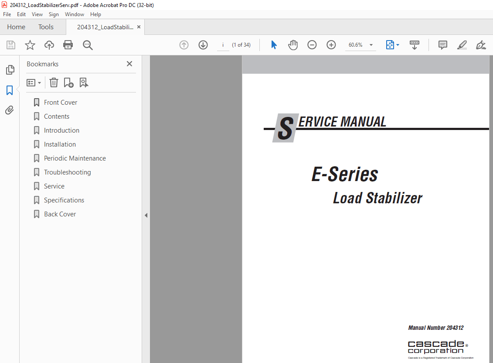
Task: Switch to the Selection arrow tool
Action: [x=274, y=45]
